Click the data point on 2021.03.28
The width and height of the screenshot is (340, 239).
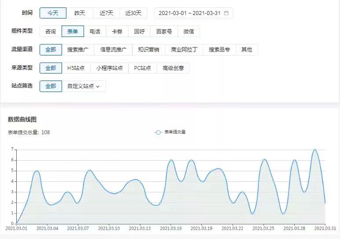[294, 160]
